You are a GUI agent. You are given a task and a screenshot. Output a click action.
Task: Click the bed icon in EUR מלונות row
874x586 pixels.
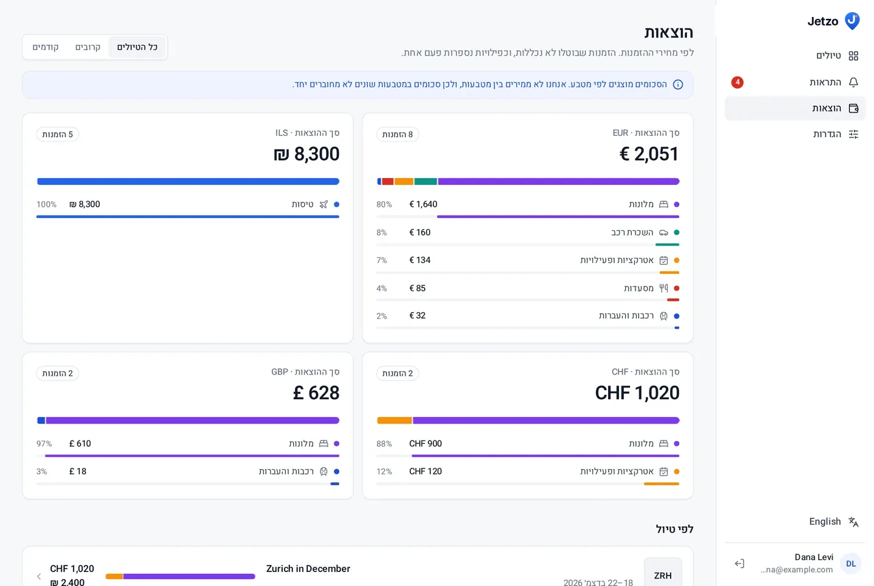pos(663,205)
